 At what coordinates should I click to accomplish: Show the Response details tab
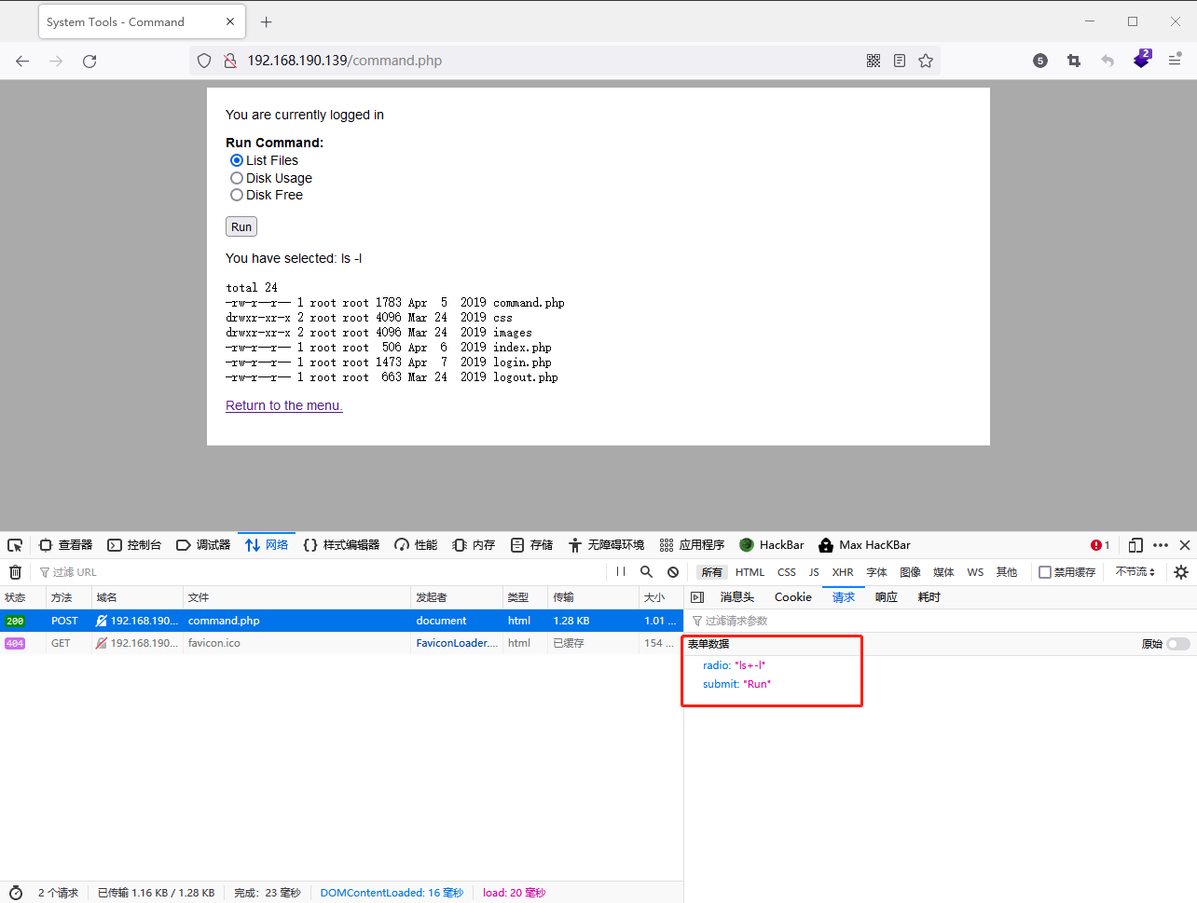887,597
